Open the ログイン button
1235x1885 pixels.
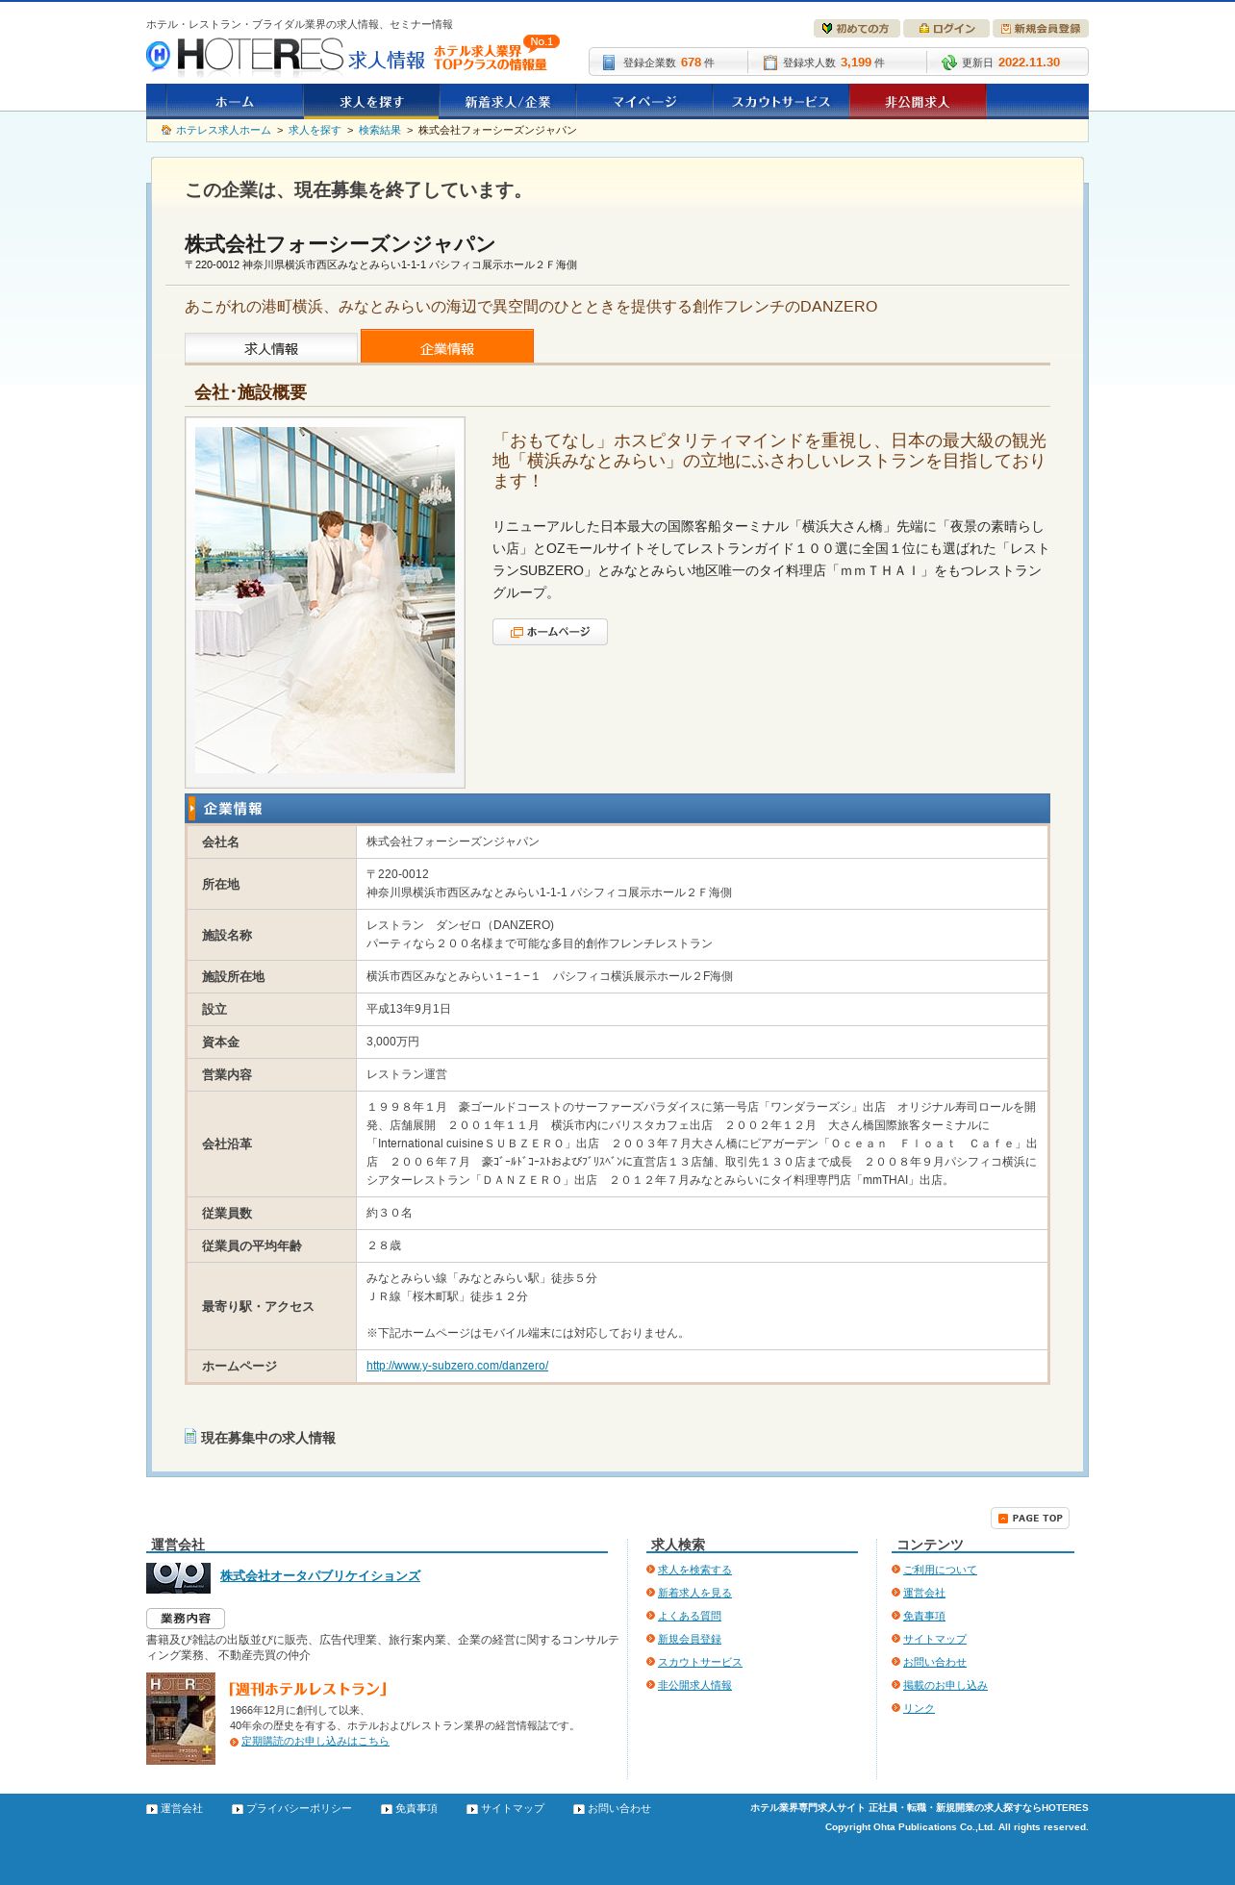click(946, 29)
